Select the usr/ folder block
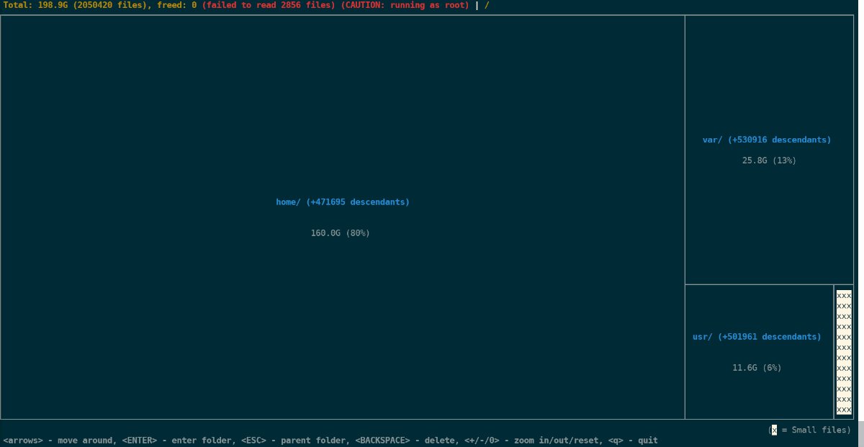Image resolution: width=864 pixels, height=447 pixels. point(760,352)
